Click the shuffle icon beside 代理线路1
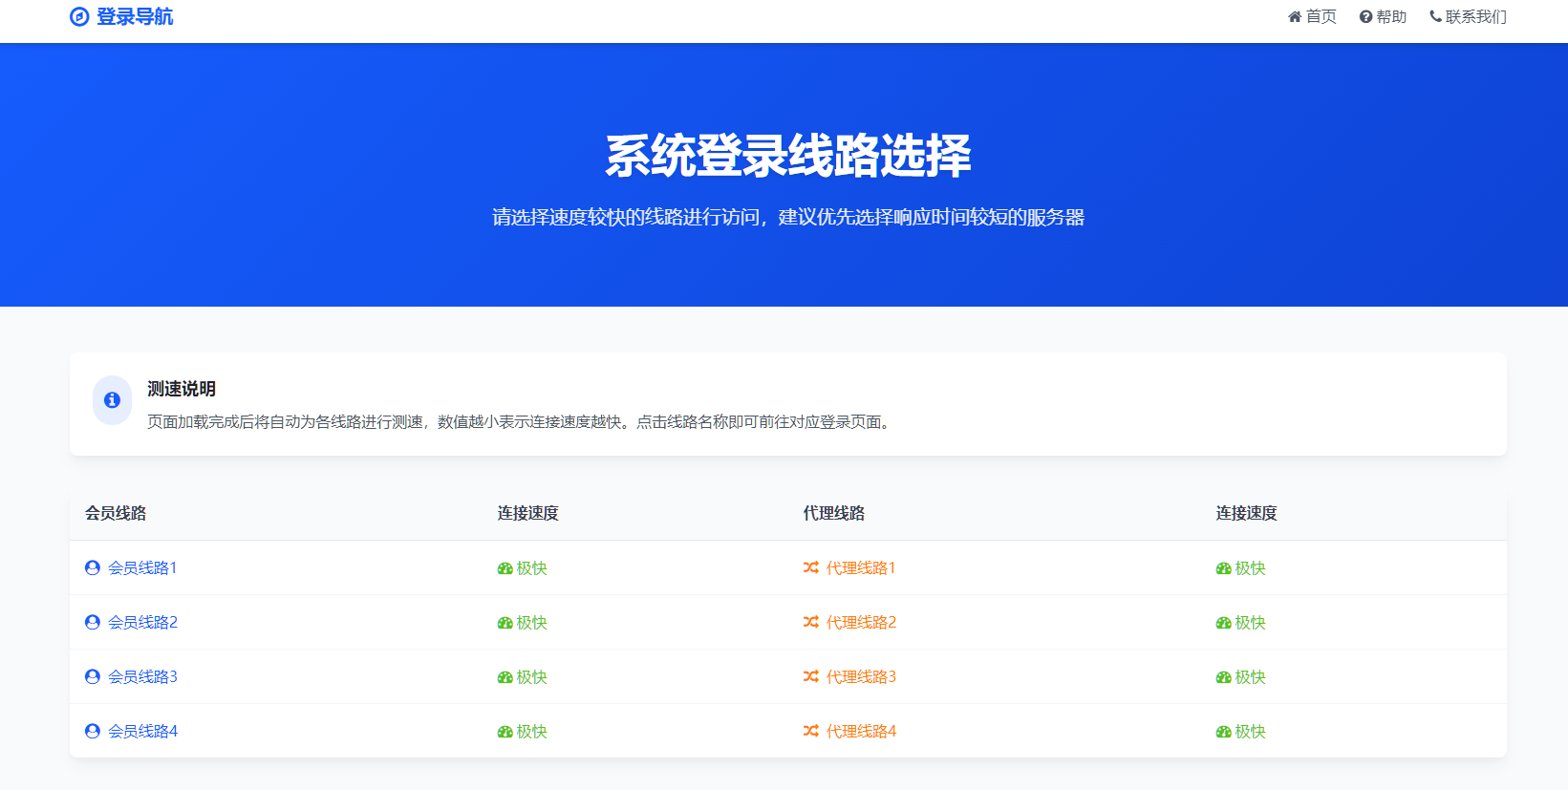1568x790 pixels. 811,568
